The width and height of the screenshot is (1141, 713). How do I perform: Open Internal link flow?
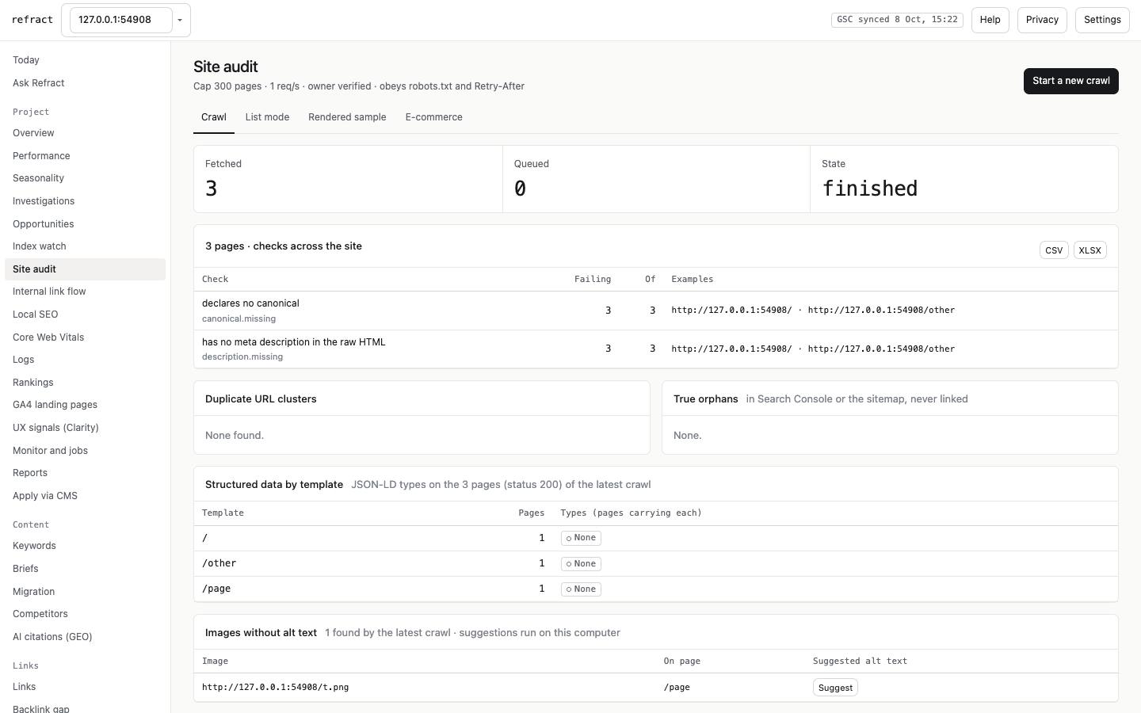[x=85, y=292]
